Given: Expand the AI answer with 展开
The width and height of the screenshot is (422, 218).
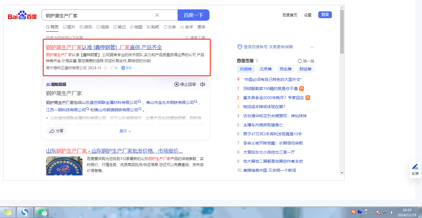Looking at the screenshot, I should (125, 131).
